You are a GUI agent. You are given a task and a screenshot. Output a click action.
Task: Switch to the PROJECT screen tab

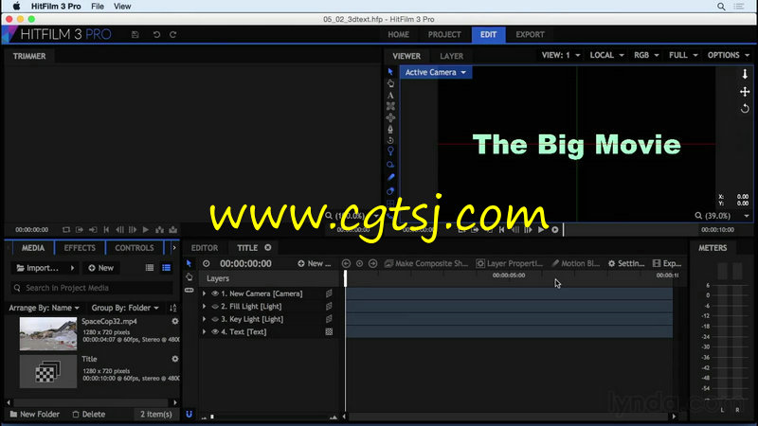[x=444, y=35]
